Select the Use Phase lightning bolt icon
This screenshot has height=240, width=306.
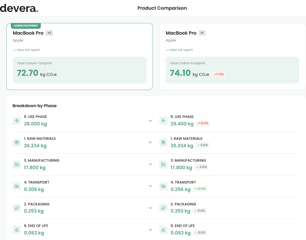pyautogui.click(x=17, y=121)
